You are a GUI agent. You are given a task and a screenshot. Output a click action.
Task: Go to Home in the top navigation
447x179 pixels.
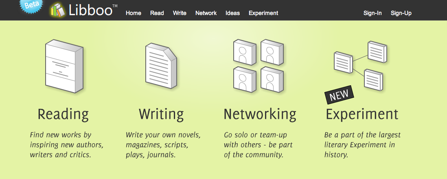click(x=134, y=13)
